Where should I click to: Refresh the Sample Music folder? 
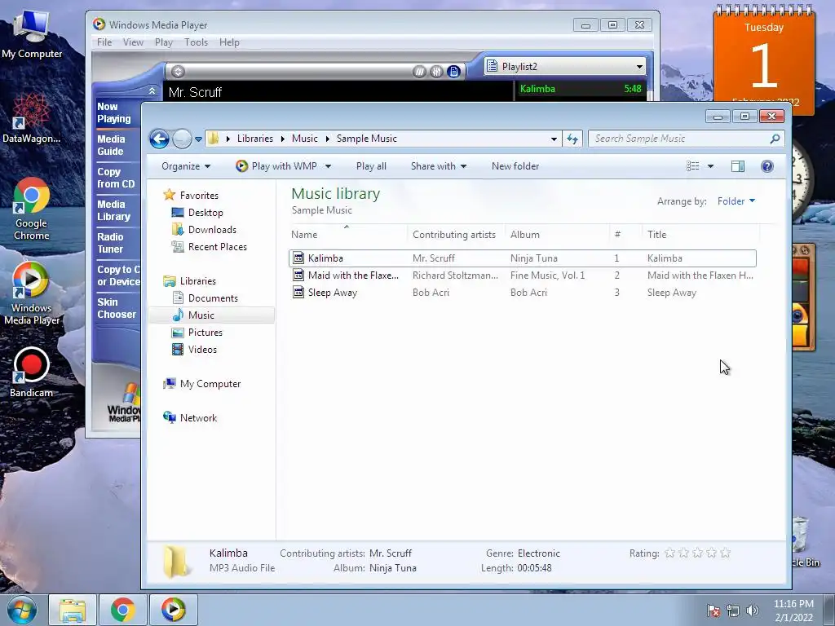click(572, 139)
